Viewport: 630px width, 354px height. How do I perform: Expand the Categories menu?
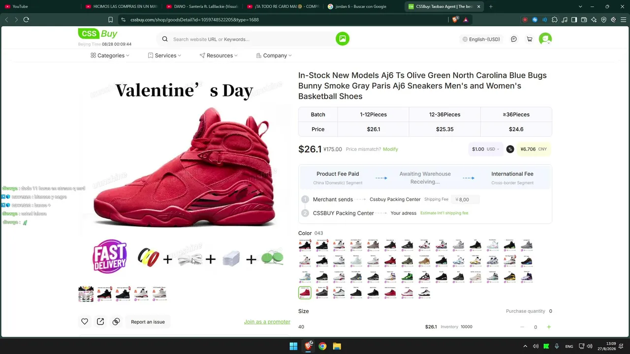(110, 56)
